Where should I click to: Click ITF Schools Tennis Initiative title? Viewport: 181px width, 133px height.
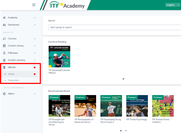click(161, 121)
